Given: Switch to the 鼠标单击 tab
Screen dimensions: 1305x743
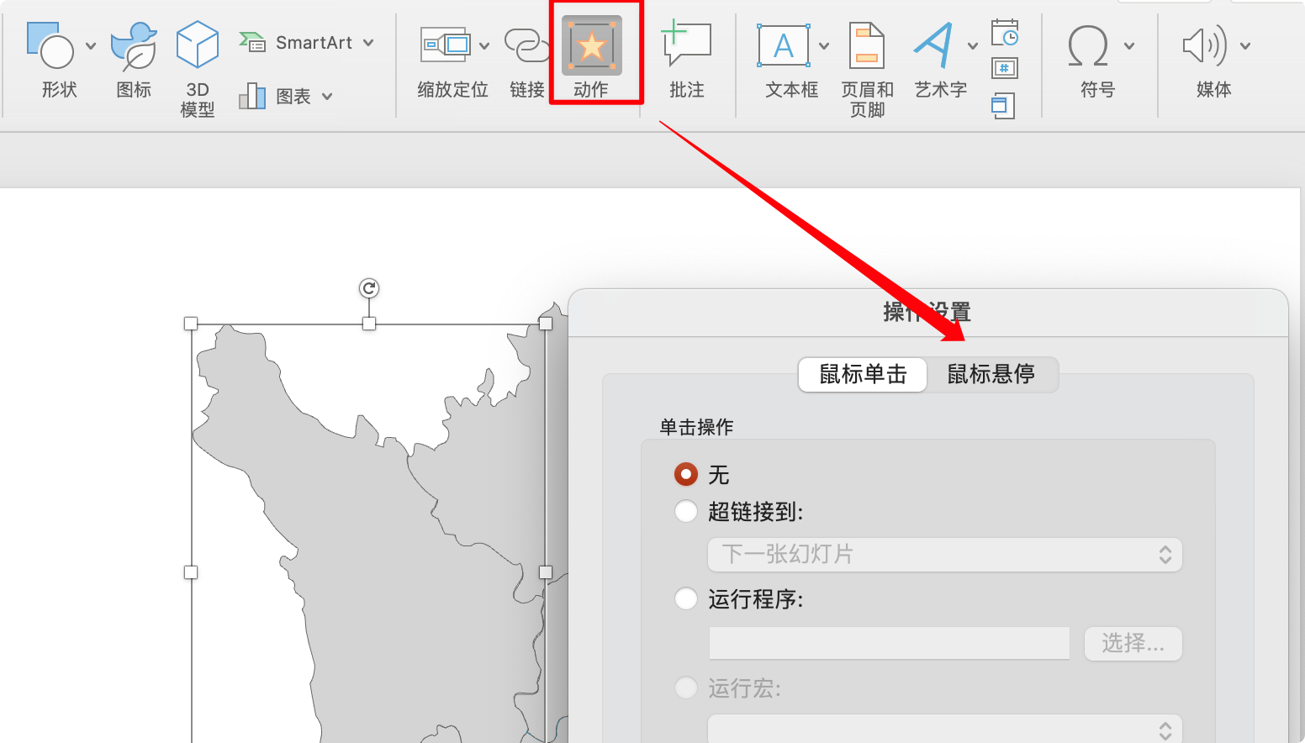Looking at the screenshot, I should [x=863, y=374].
